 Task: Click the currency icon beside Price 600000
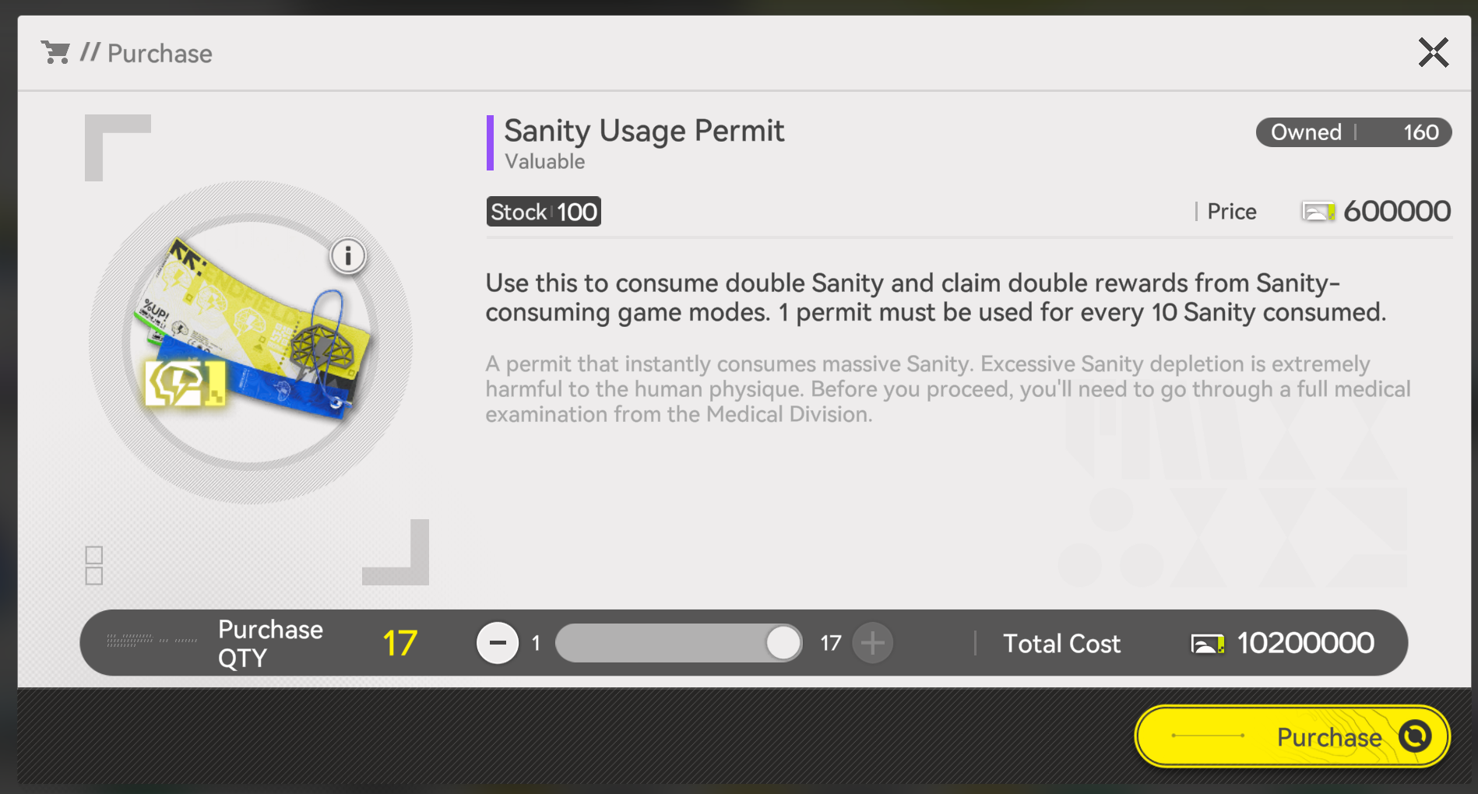pyautogui.click(x=1318, y=212)
